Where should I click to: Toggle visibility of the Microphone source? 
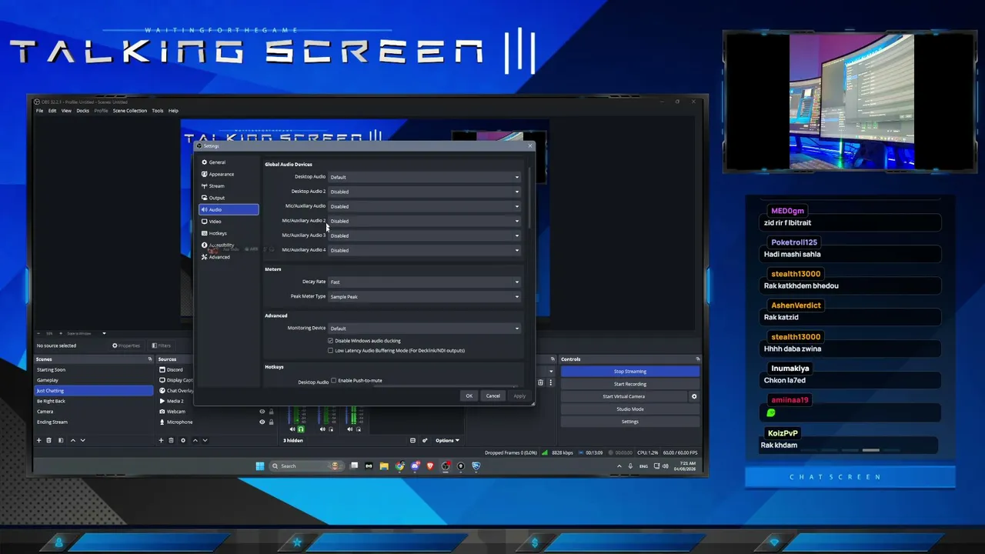coord(262,422)
